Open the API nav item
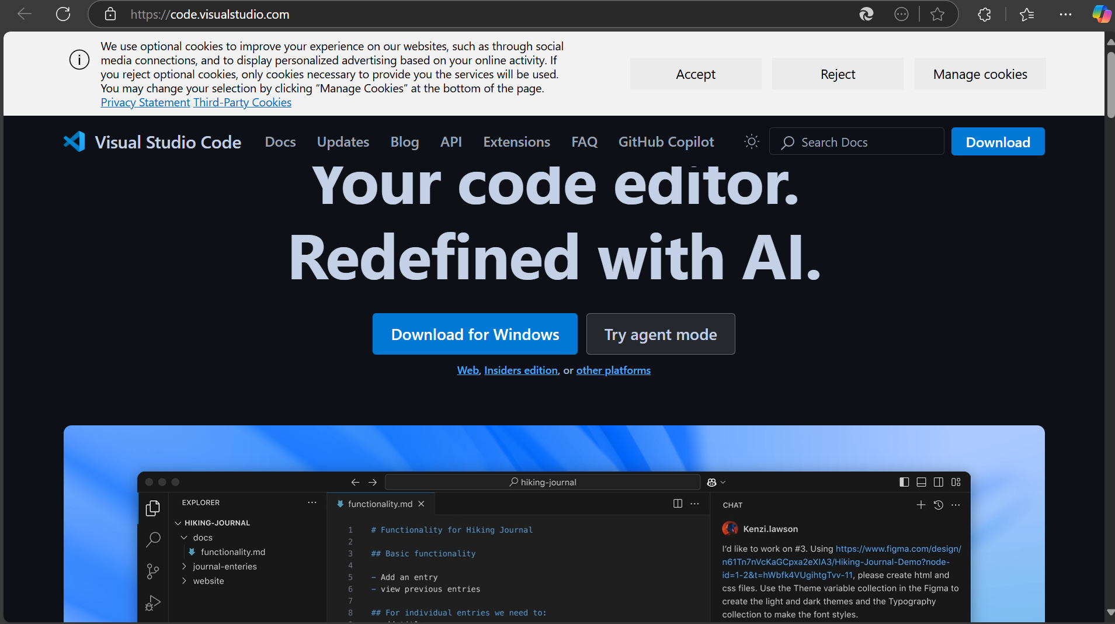 click(451, 142)
